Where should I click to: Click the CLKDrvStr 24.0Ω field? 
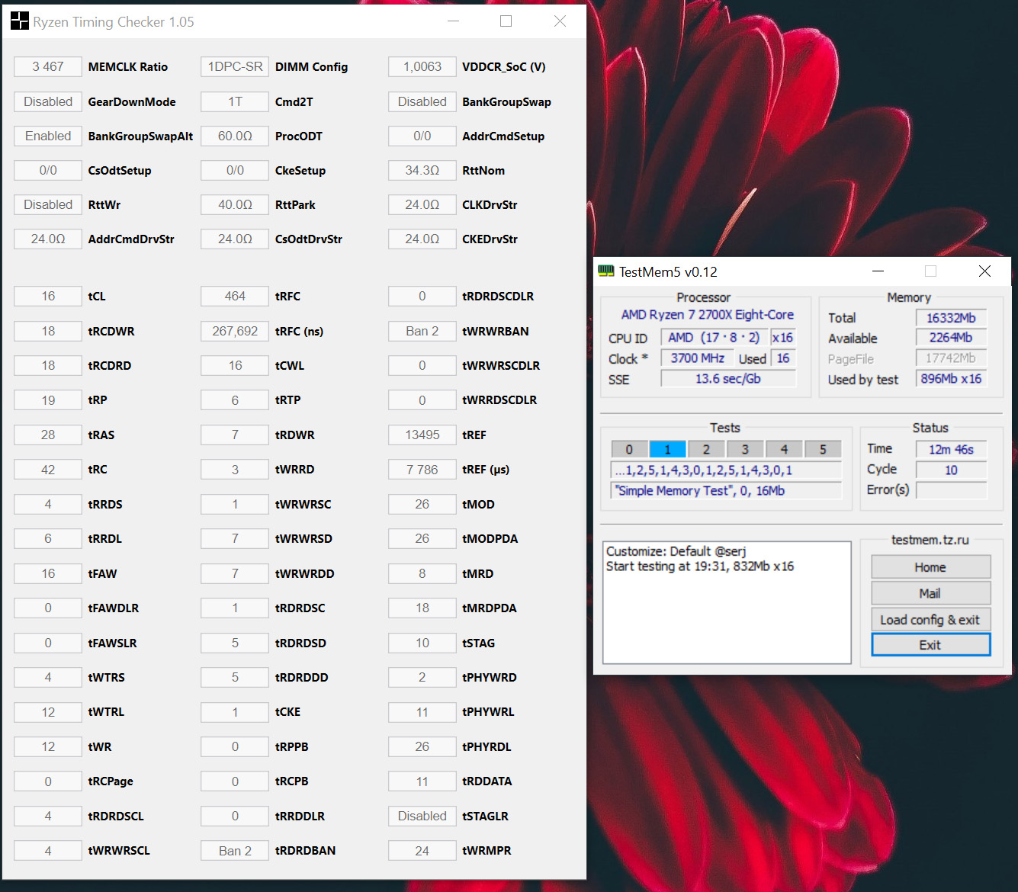click(422, 204)
